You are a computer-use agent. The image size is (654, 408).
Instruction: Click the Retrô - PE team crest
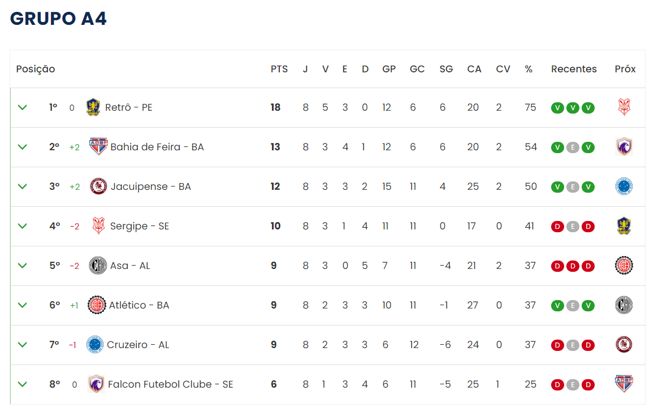[93, 107]
